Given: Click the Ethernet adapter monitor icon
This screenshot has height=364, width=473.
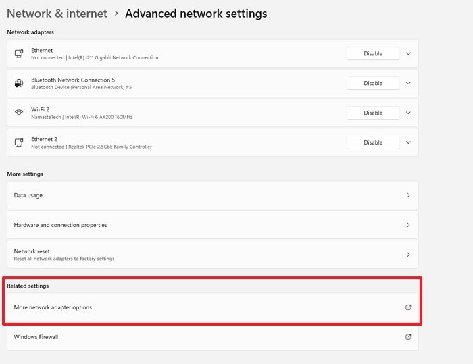Looking at the screenshot, I should [19, 53].
